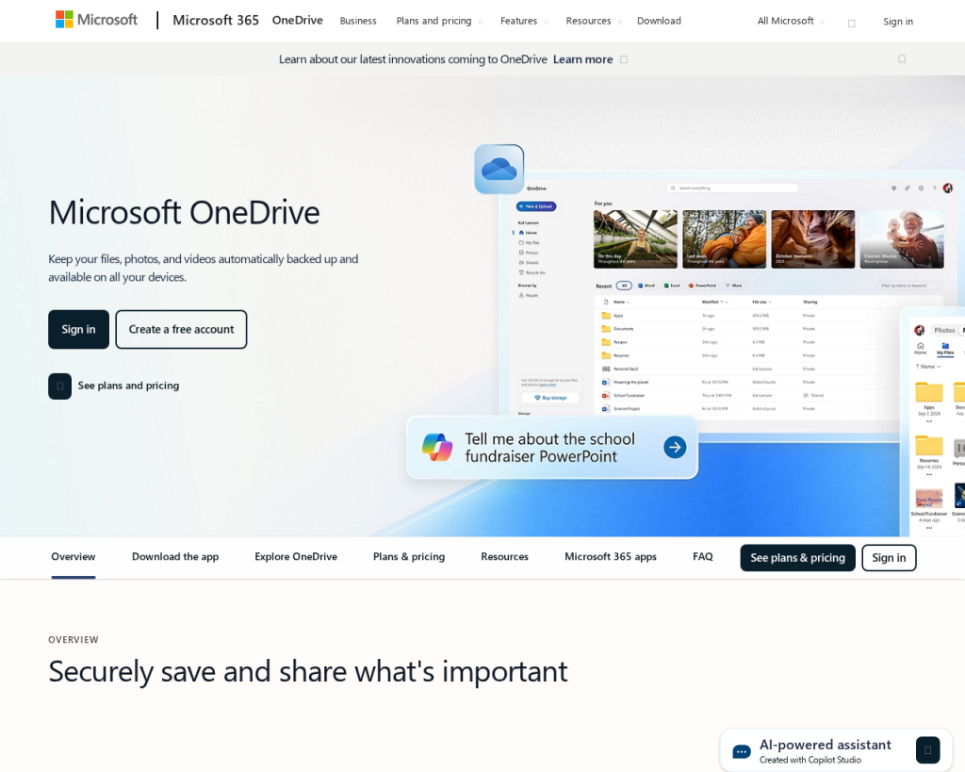Select the All filter pill in Recent
Viewport: 965px width, 772px height.
point(624,286)
